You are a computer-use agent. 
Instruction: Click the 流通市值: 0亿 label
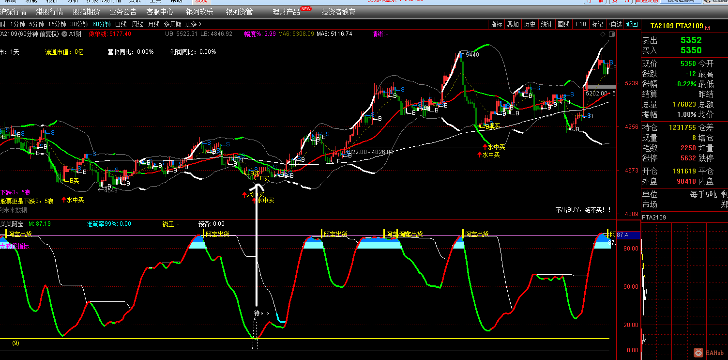(64, 52)
